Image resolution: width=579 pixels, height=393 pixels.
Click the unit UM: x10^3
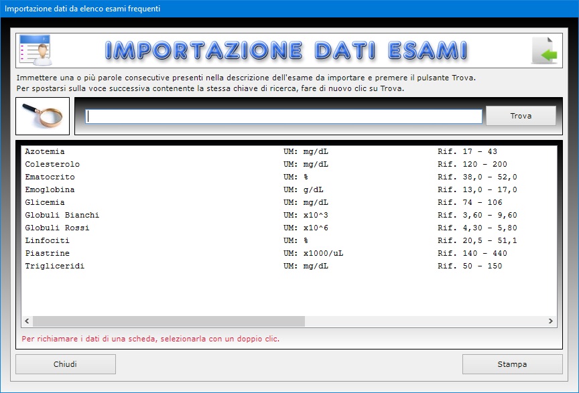pos(306,215)
